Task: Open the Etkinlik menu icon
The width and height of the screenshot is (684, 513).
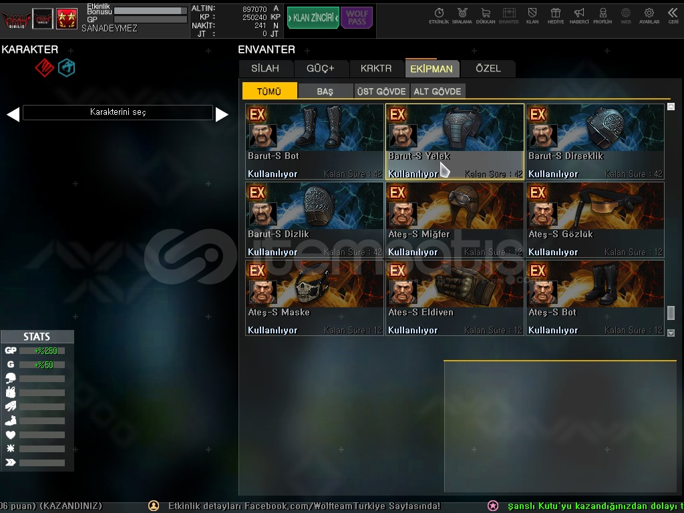Action: pyautogui.click(x=439, y=16)
